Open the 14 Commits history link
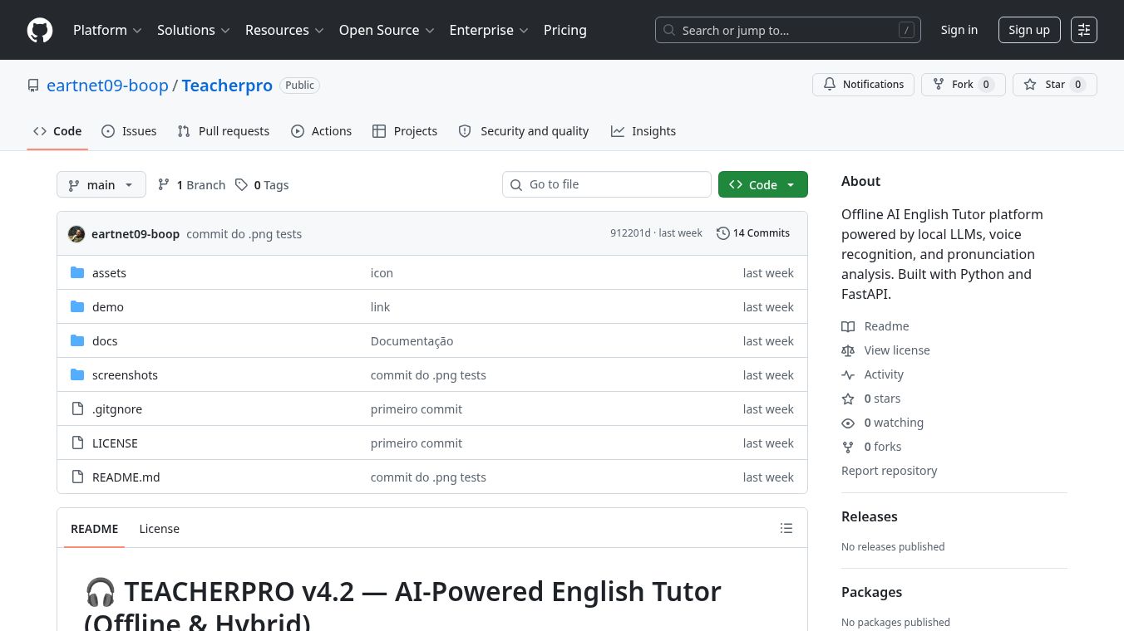Image resolution: width=1124 pixels, height=631 pixels. point(753,233)
